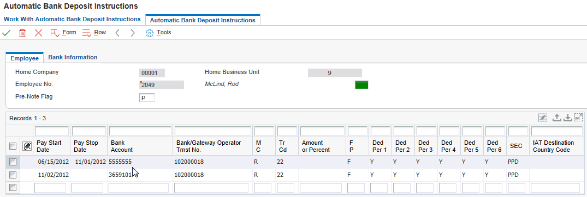This screenshot has height=197, width=587.
Task: Click the green status swatch
Action: pyautogui.click(x=361, y=85)
